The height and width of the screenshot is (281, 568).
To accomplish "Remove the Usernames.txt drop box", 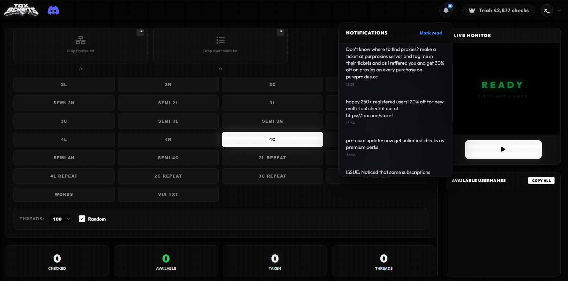I will [281, 31].
